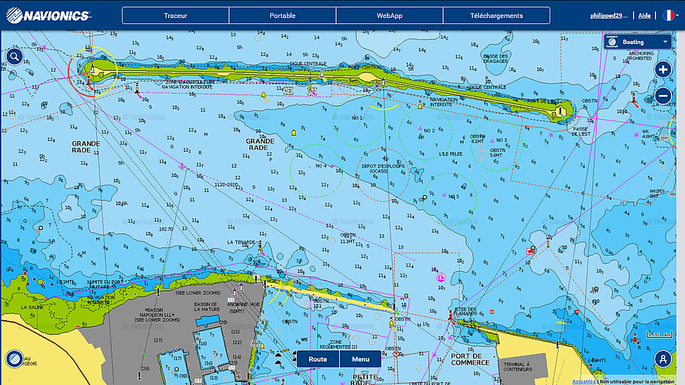This screenshot has height=385, width=685.
Task: Click the LA TENARDE label
Action: click(241, 242)
